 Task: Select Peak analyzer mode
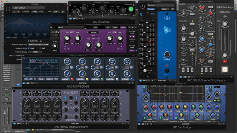[x=29, y=48]
